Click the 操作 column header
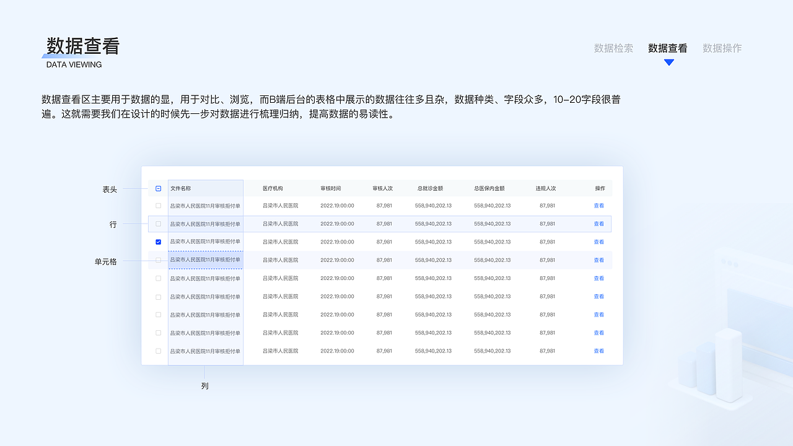 pyautogui.click(x=600, y=188)
